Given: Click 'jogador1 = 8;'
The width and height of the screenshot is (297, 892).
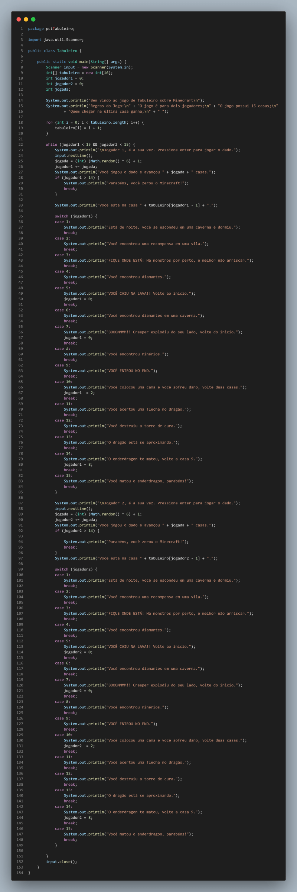Looking at the screenshot, I should point(78,465).
